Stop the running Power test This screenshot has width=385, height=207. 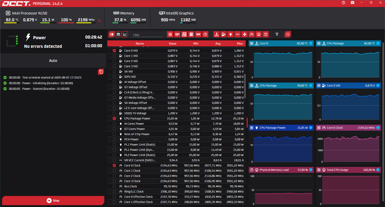point(53,200)
